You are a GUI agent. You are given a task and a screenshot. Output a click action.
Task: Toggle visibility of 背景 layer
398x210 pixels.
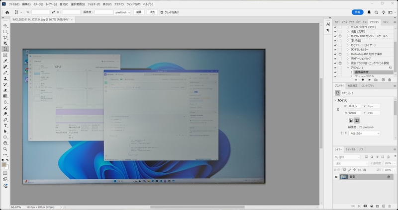(336, 177)
